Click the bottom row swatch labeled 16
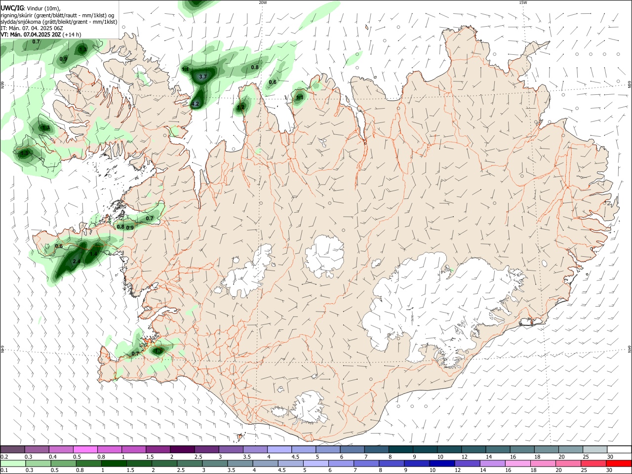 tap(517, 463)
